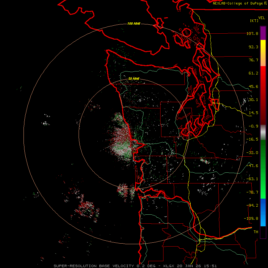The width and height of the screenshot is (268, 268).
Task: Click the 50 NMI range ring label
Action: pyautogui.click(x=134, y=79)
